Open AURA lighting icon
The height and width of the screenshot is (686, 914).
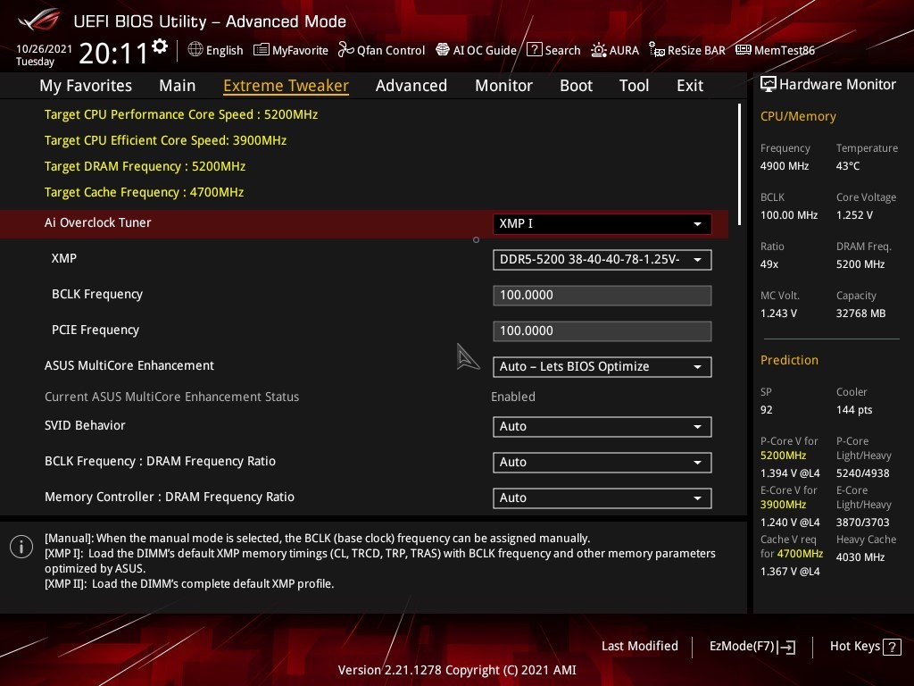coord(599,50)
